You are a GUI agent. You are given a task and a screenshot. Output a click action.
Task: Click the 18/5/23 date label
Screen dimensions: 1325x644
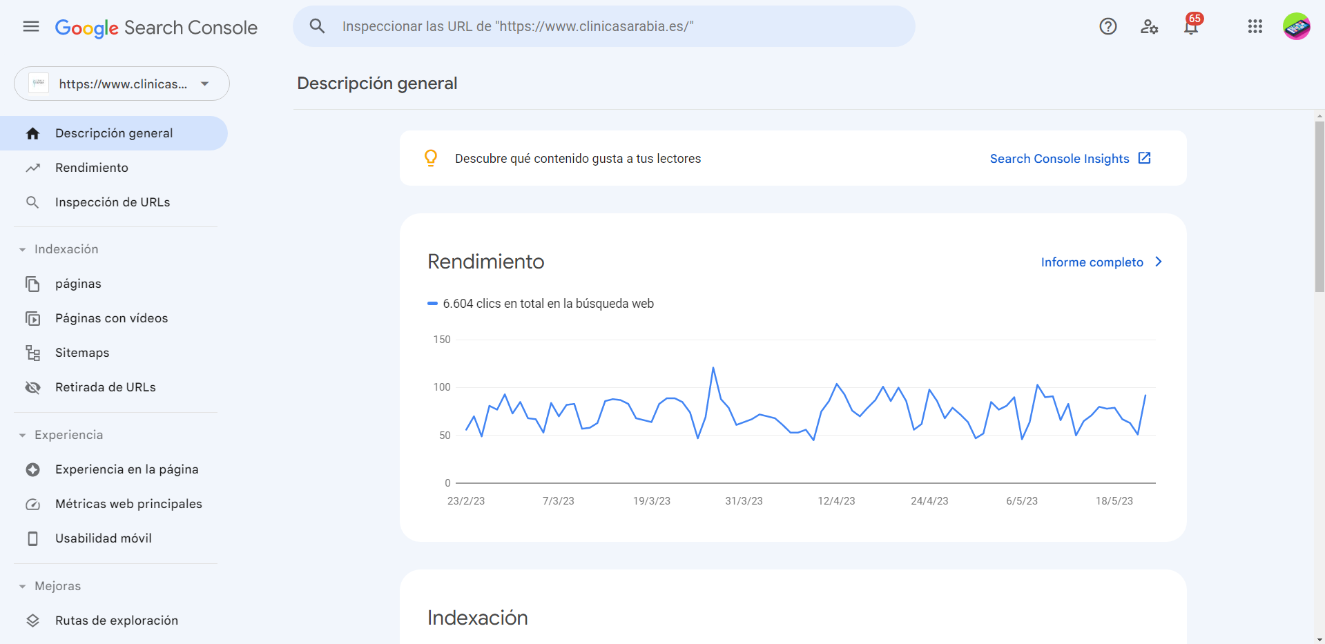click(1114, 501)
